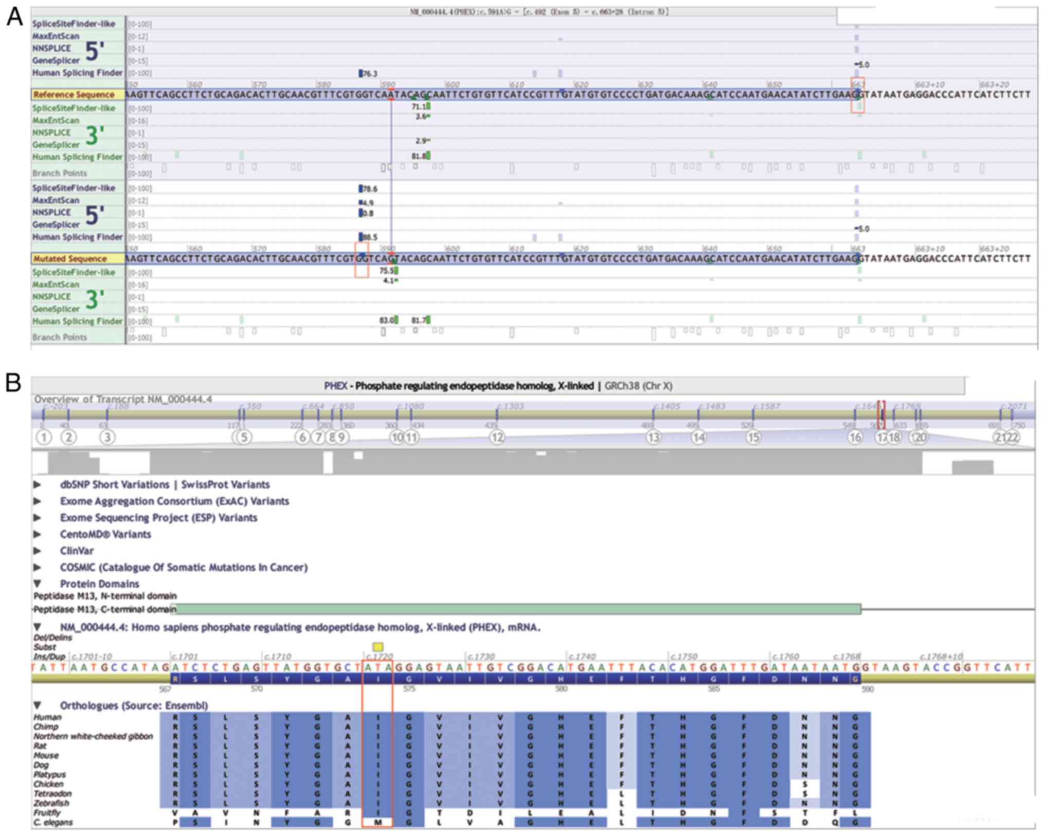Image resolution: width=1045 pixels, height=836 pixels.
Task: Select exon 14 circle marker
Action: coord(698,438)
